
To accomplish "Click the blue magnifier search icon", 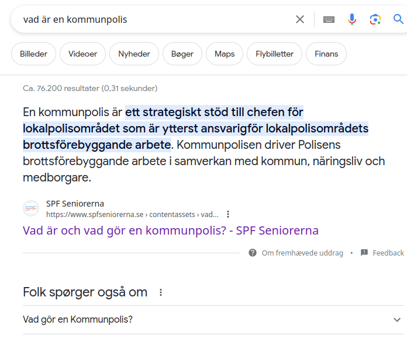I will pos(399,19).
